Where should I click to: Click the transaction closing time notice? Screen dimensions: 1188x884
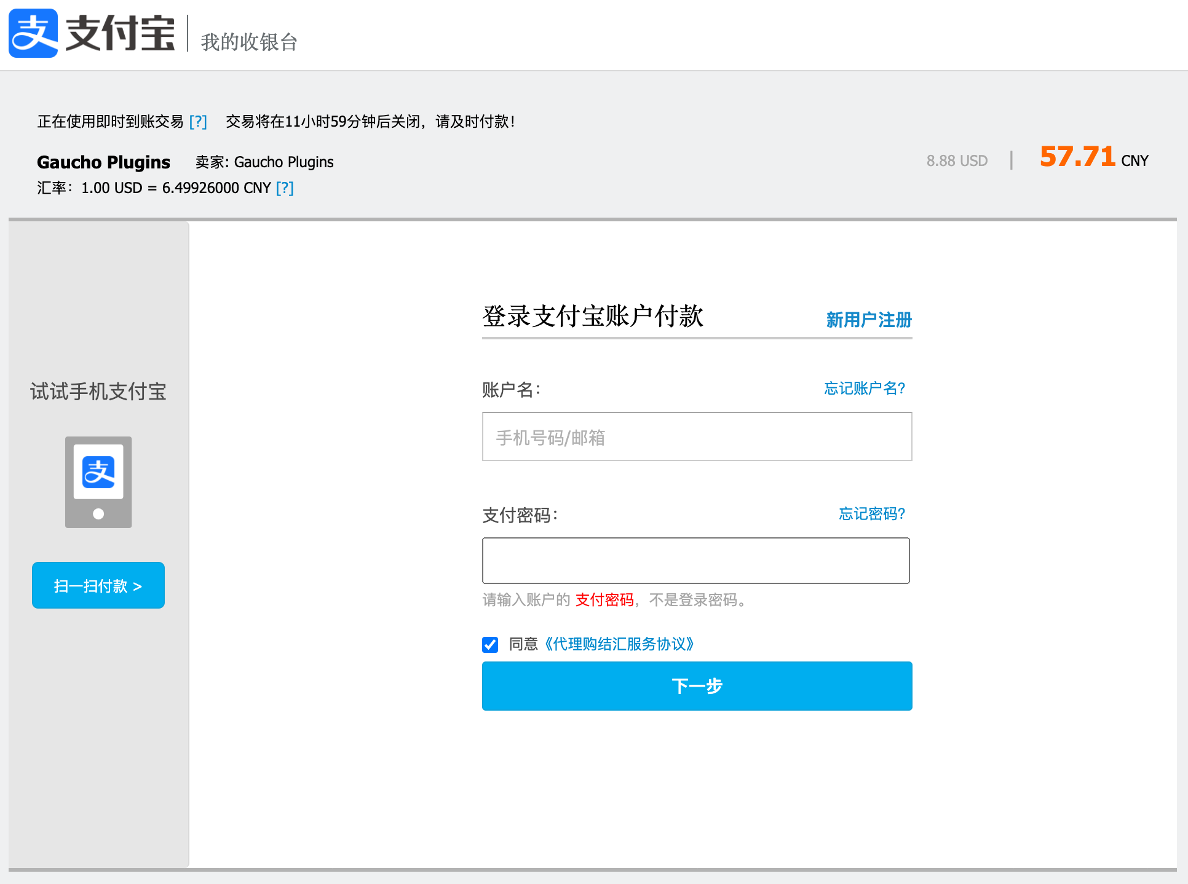tap(370, 122)
